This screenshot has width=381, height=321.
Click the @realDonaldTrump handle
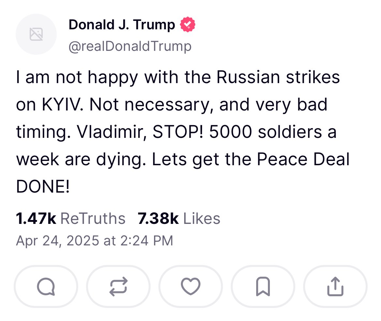point(130,46)
